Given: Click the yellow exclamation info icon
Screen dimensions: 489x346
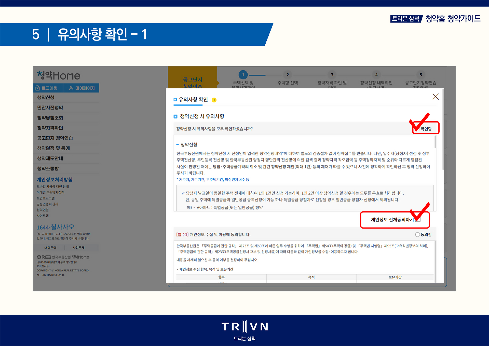Looking at the screenshot, I should coord(214,100).
